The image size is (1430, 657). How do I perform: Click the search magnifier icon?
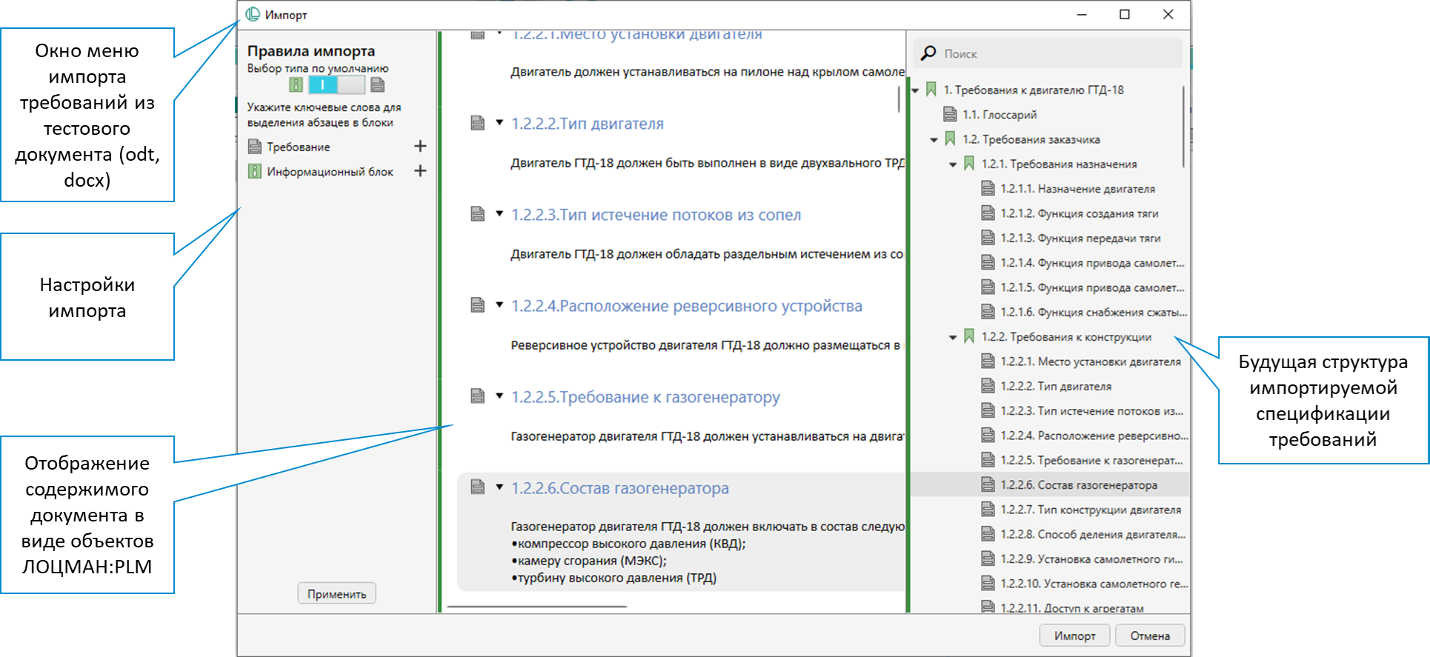pyautogui.click(x=928, y=53)
